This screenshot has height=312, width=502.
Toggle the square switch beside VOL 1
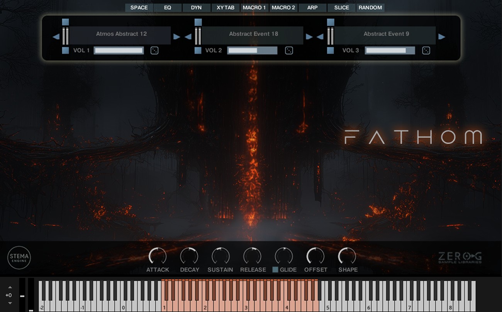pyautogui.click(x=65, y=50)
